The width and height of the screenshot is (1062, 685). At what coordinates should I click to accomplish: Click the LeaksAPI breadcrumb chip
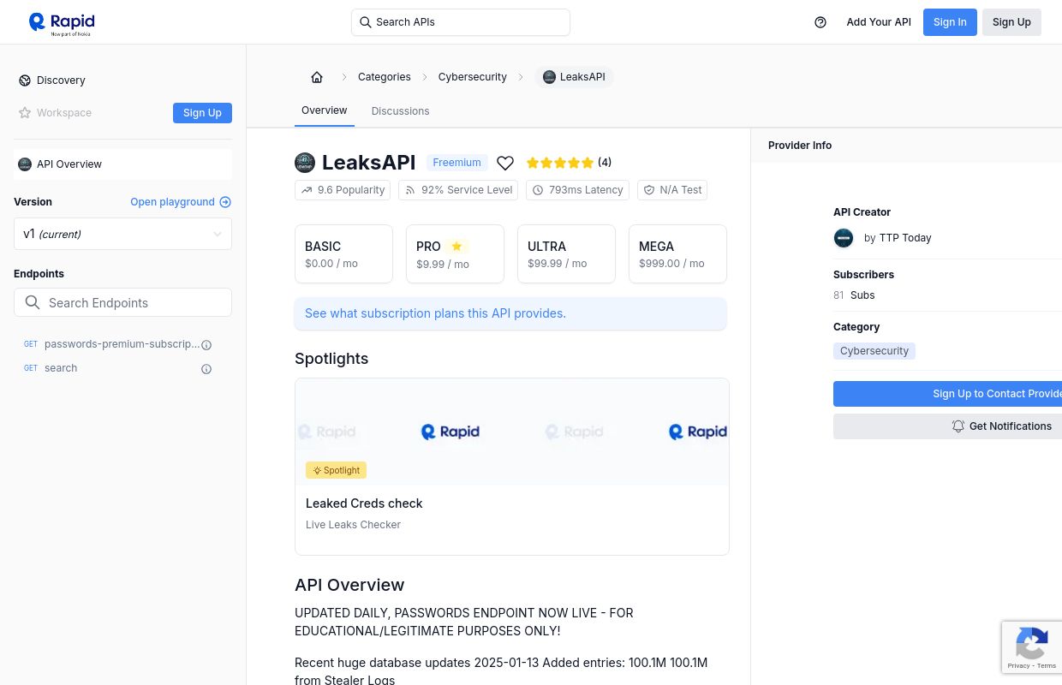(574, 77)
